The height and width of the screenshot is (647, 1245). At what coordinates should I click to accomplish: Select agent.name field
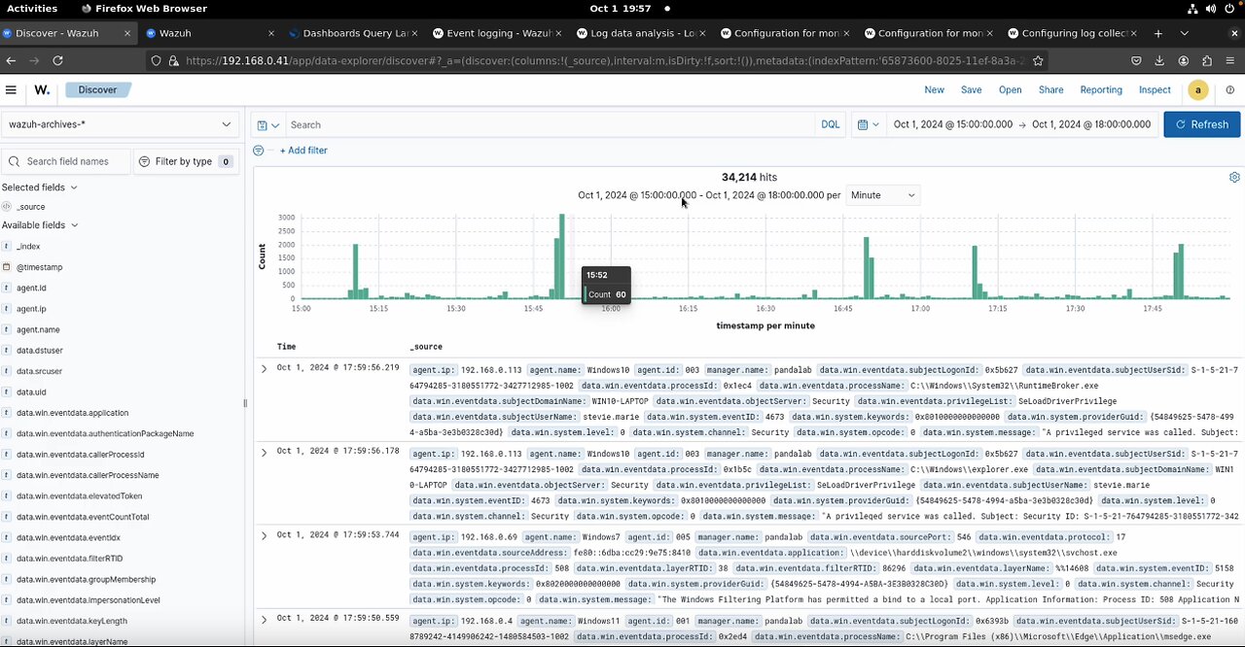pyautogui.click(x=38, y=329)
